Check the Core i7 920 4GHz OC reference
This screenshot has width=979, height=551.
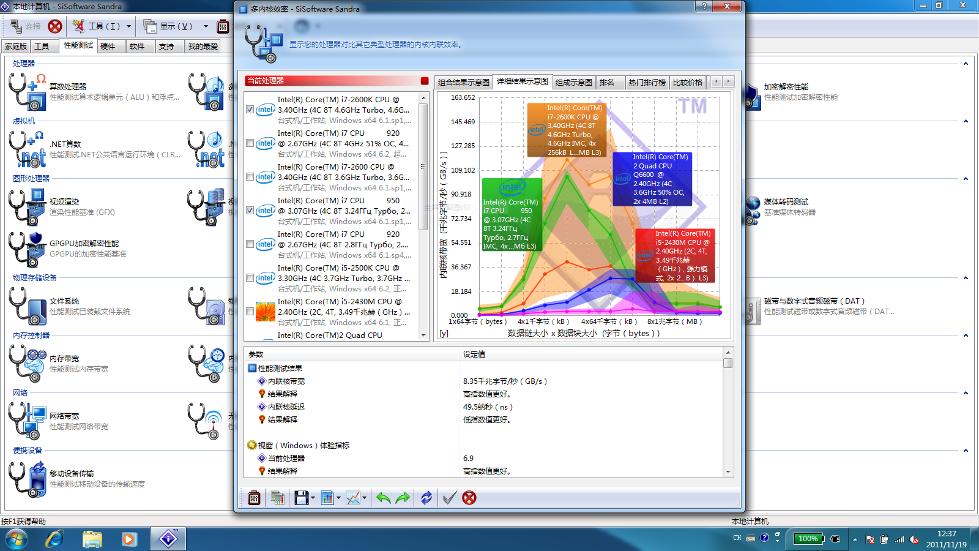[250, 143]
